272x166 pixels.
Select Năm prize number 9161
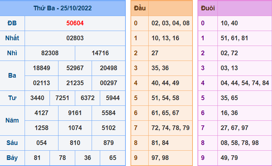[75, 113]
